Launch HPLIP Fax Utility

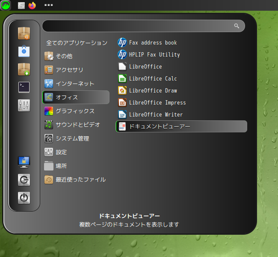click(181, 54)
